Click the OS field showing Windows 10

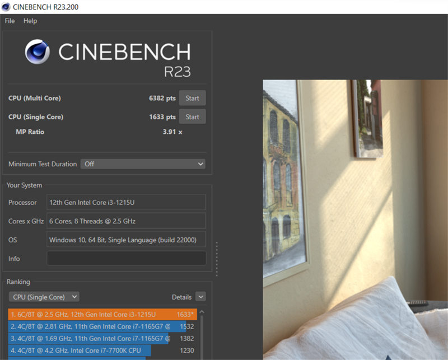click(x=126, y=239)
